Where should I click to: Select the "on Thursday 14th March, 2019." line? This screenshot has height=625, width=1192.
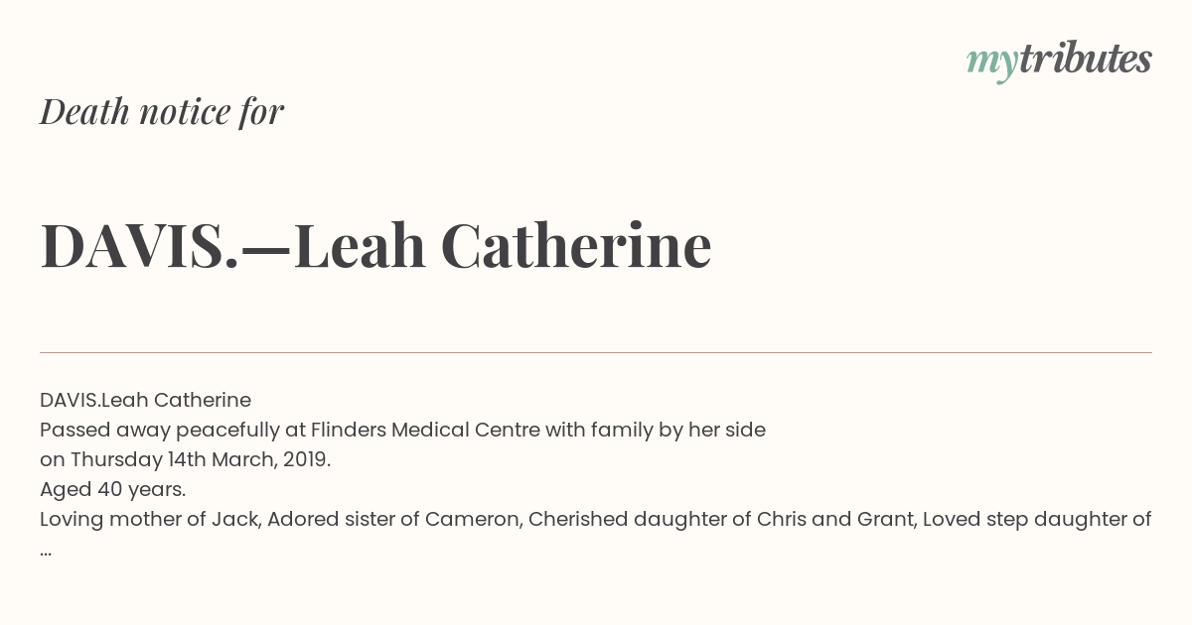(x=185, y=459)
